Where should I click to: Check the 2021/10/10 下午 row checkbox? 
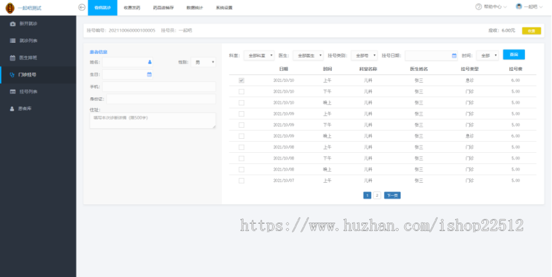pyautogui.click(x=241, y=92)
